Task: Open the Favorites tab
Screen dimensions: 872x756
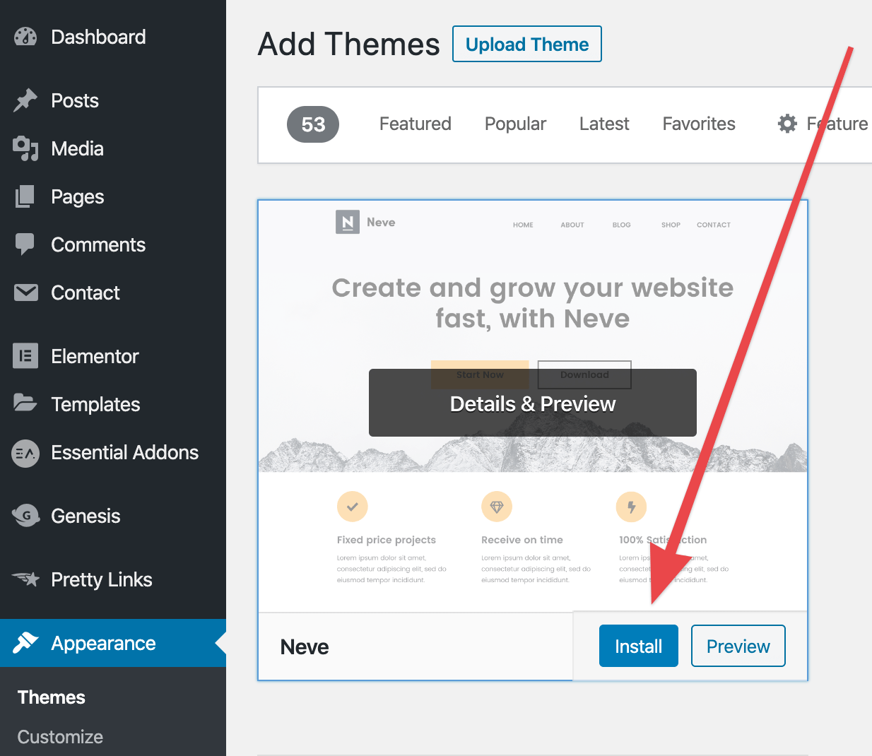Action: 699,124
